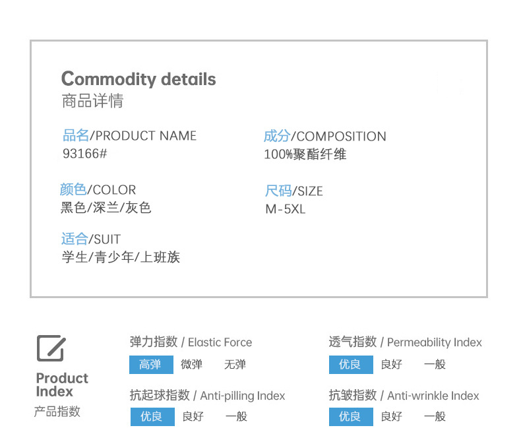The height and width of the screenshot is (436, 521).
Task: Click the Product Index edit icon
Action: pyautogui.click(x=51, y=348)
